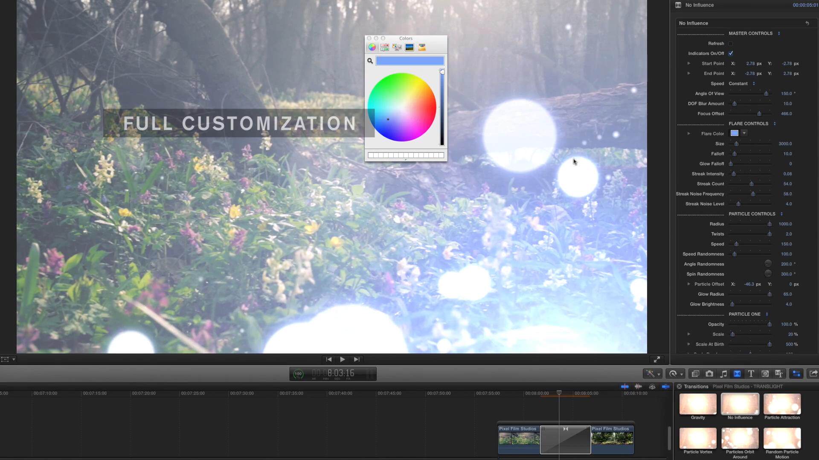
Task: Open the Generators browser
Action: [765, 374]
